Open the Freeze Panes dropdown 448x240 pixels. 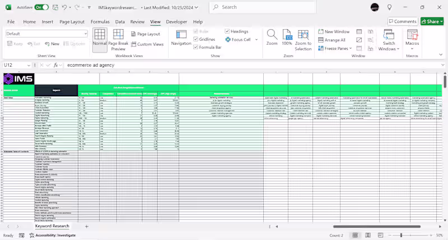[335, 49]
